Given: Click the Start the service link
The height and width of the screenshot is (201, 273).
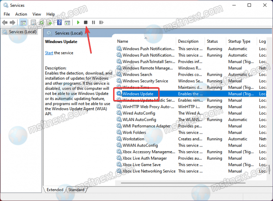Looking at the screenshot, I should point(49,53).
